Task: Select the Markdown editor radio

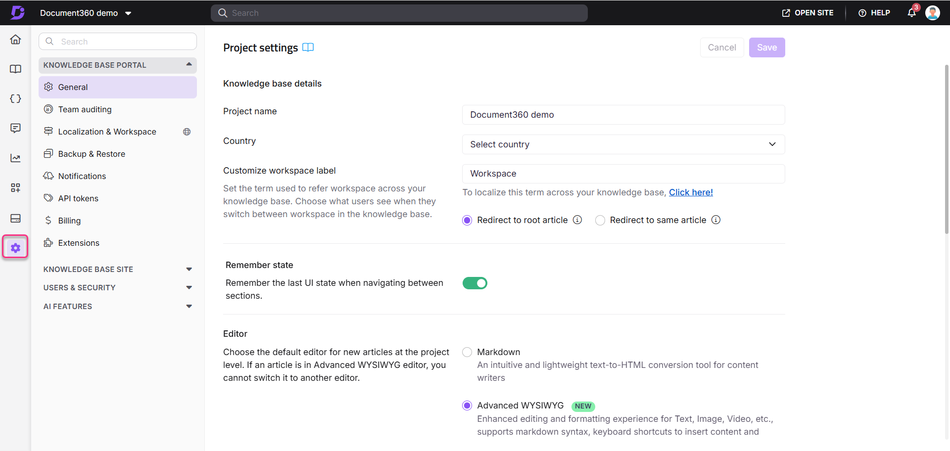Action: [467, 352]
